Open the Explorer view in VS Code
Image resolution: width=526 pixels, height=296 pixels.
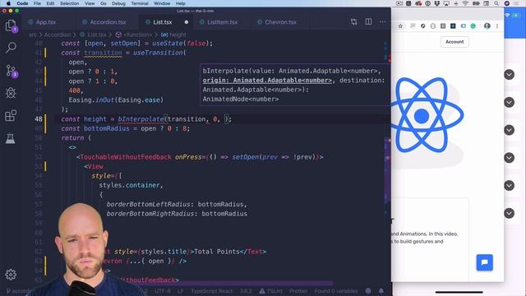[x=11, y=25]
